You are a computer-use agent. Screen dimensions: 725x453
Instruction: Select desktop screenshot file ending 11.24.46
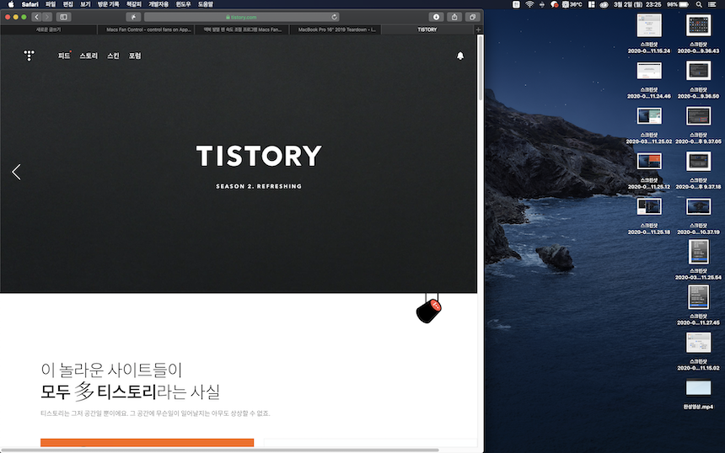pyautogui.click(x=649, y=79)
